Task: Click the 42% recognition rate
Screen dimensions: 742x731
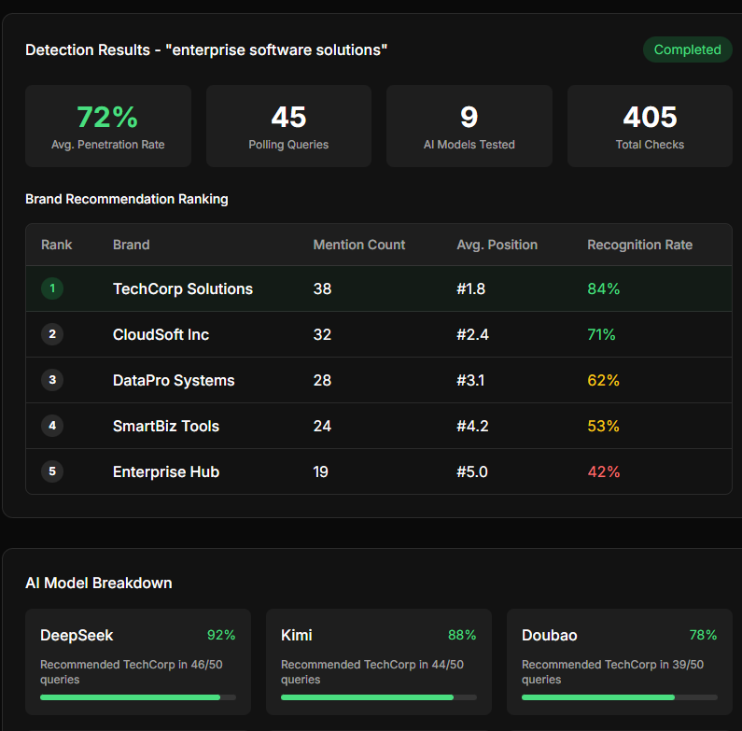Action: point(603,472)
